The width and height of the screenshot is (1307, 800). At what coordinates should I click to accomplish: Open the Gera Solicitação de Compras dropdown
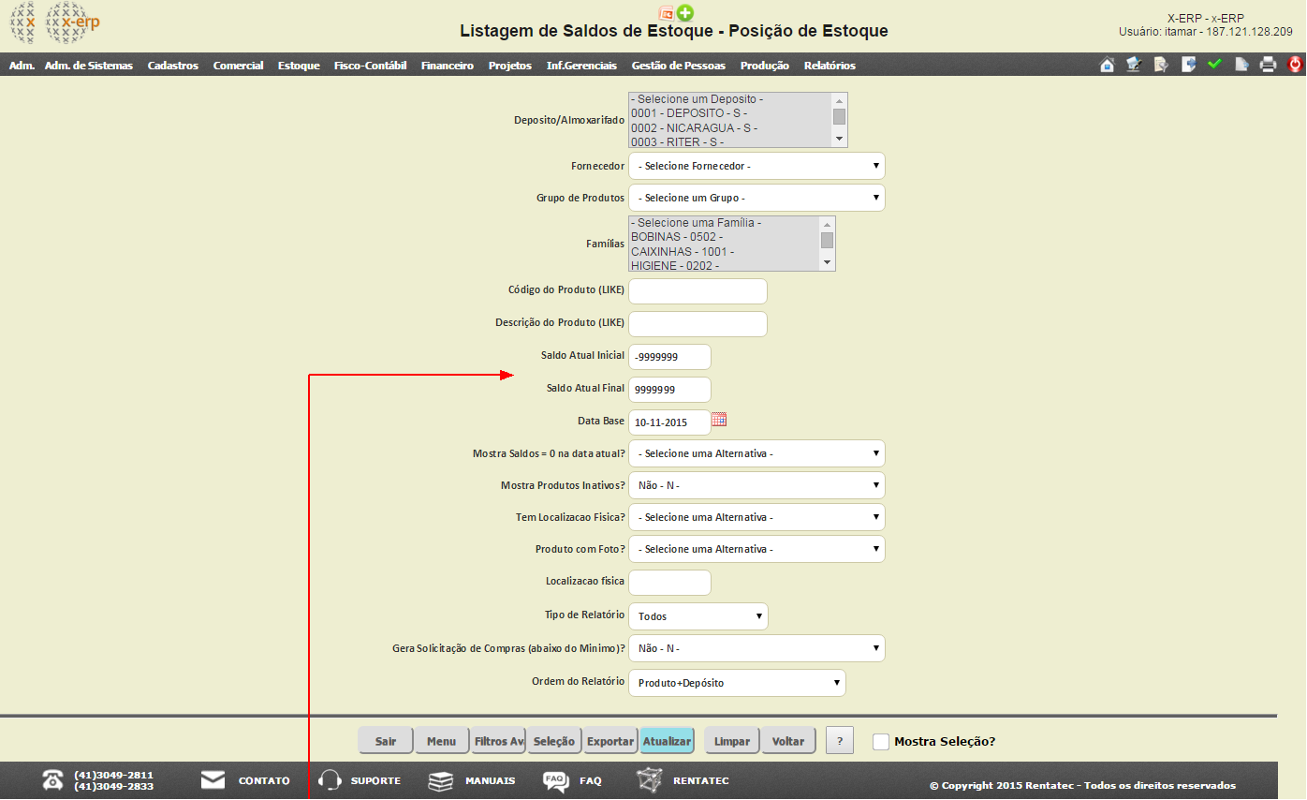[x=756, y=648]
